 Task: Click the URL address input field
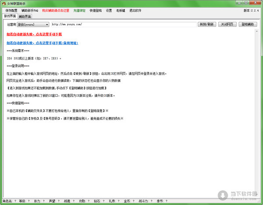pyautogui.click(x=123, y=24)
